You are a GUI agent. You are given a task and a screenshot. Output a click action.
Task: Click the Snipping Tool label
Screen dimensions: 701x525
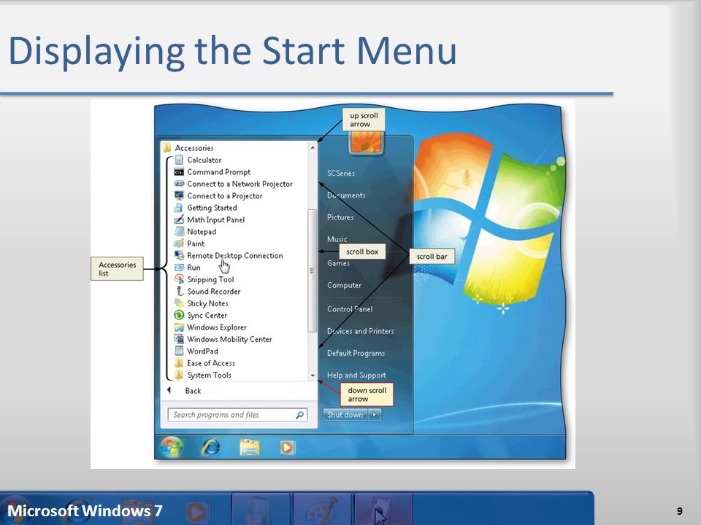coord(210,279)
